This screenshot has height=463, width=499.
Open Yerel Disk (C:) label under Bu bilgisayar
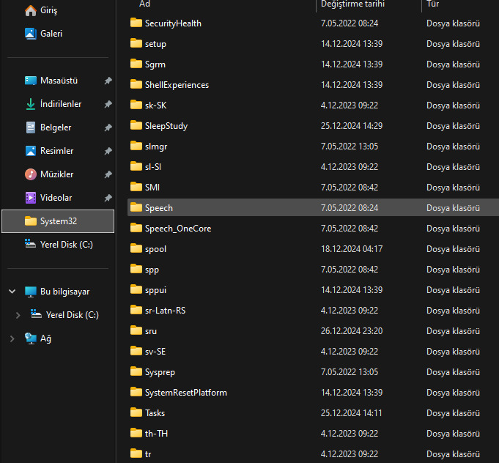tap(73, 315)
